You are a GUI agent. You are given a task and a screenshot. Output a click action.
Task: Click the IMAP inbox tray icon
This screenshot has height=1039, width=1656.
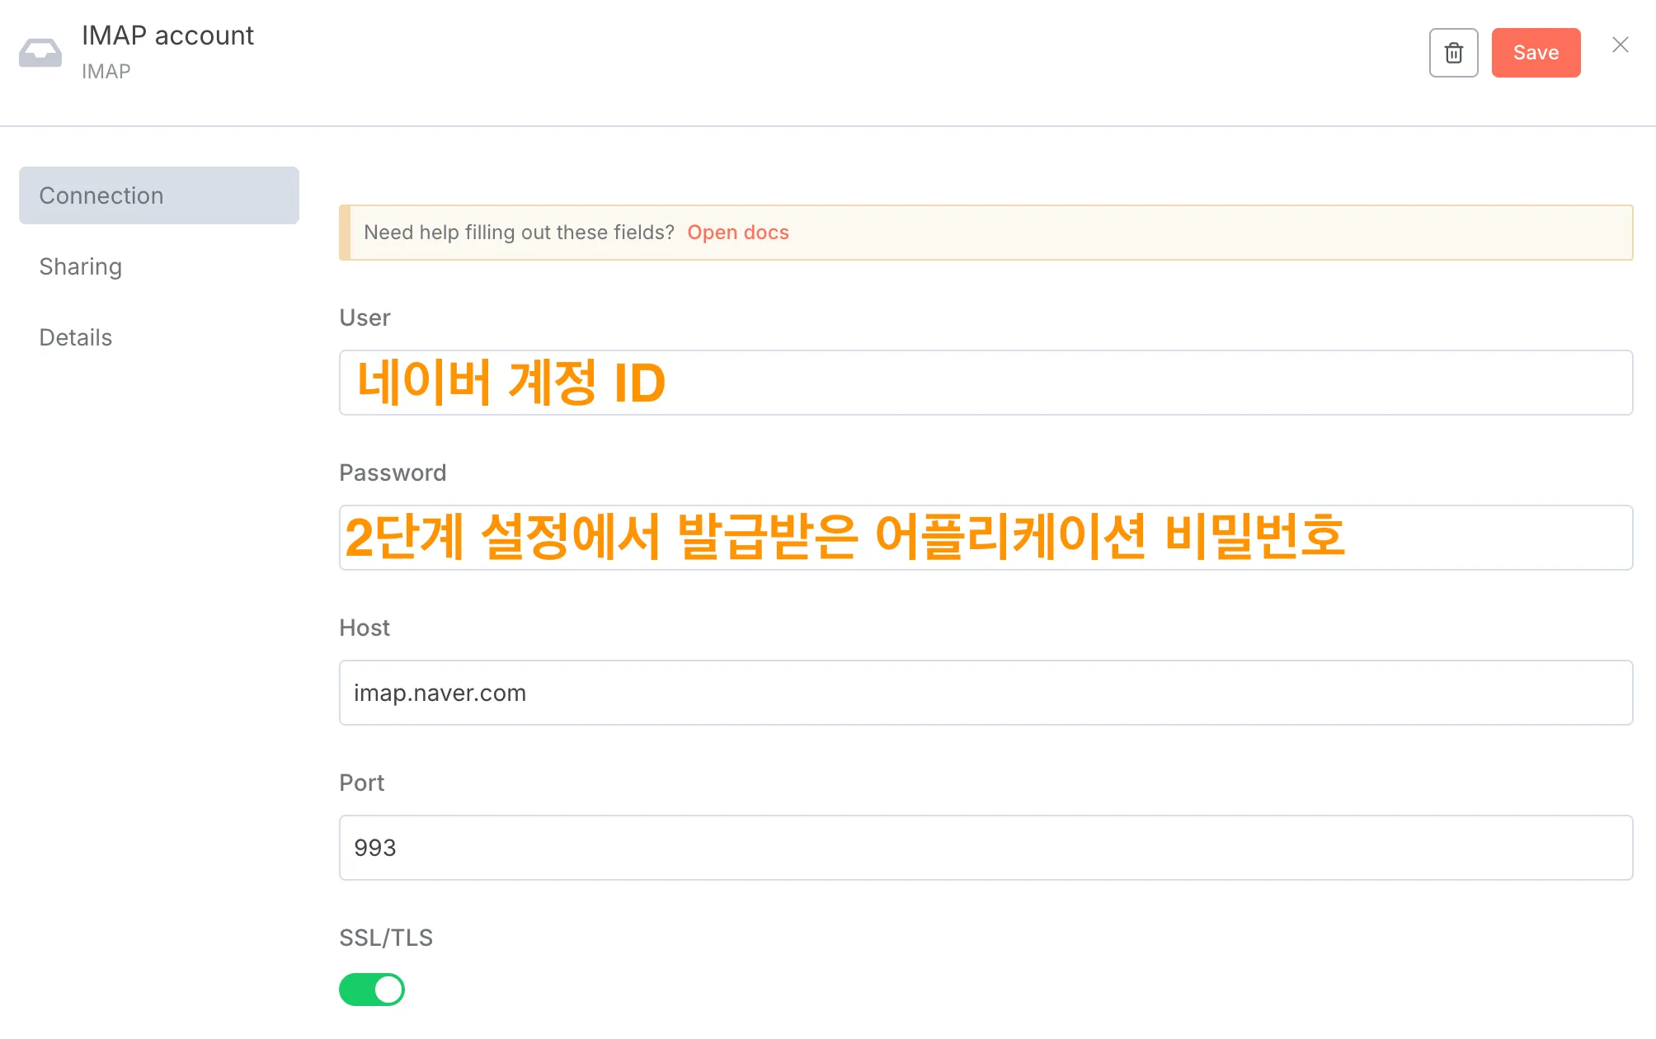click(x=40, y=53)
